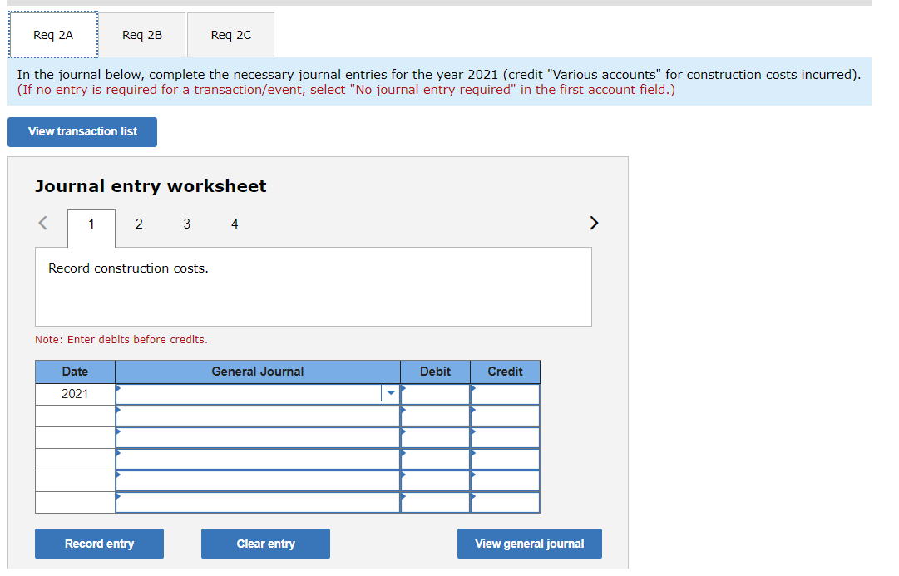Click the 'Record construction costs.' description text

point(128,268)
